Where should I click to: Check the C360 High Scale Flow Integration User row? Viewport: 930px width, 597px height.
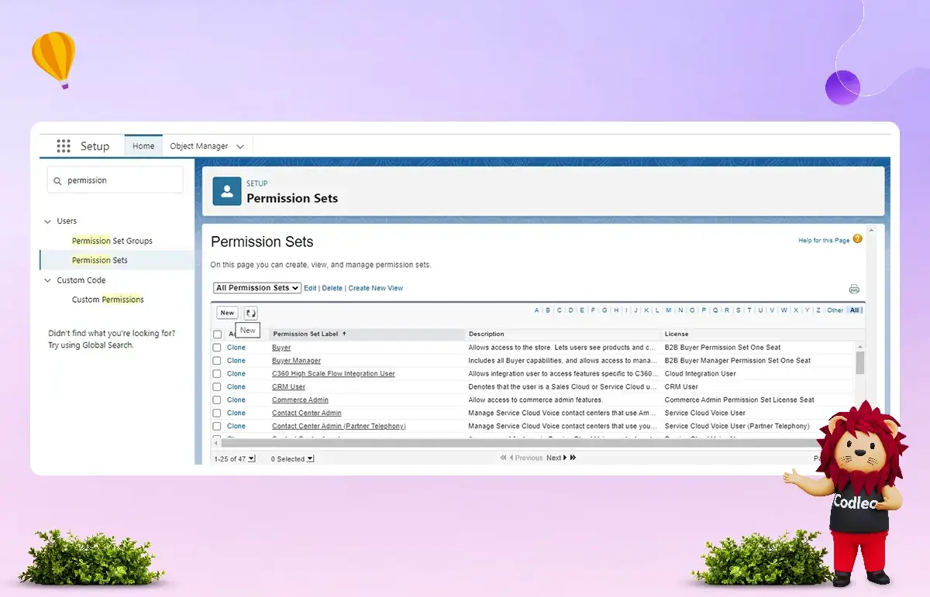click(217, 374)
